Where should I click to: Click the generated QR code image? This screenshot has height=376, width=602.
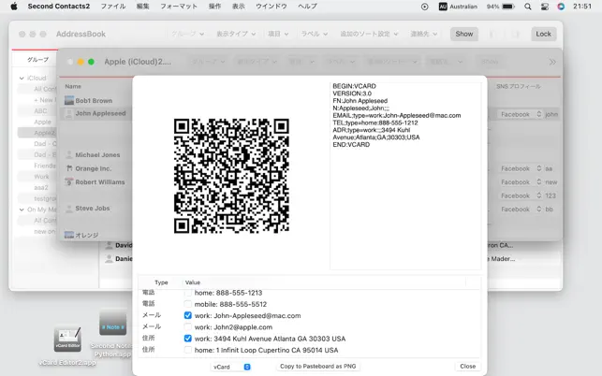coord(231,176)
